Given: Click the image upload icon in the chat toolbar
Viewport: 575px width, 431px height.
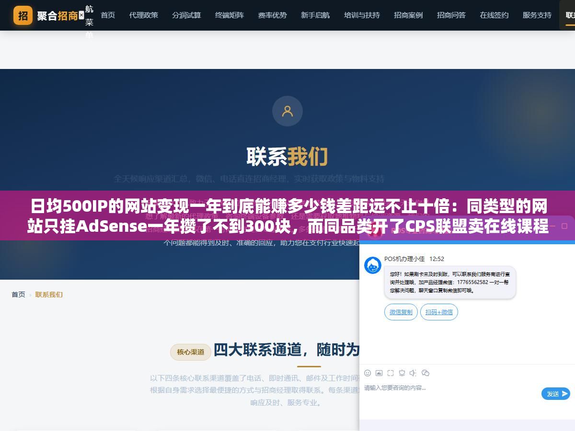Looking at the screenshot, I should [379, 373].
